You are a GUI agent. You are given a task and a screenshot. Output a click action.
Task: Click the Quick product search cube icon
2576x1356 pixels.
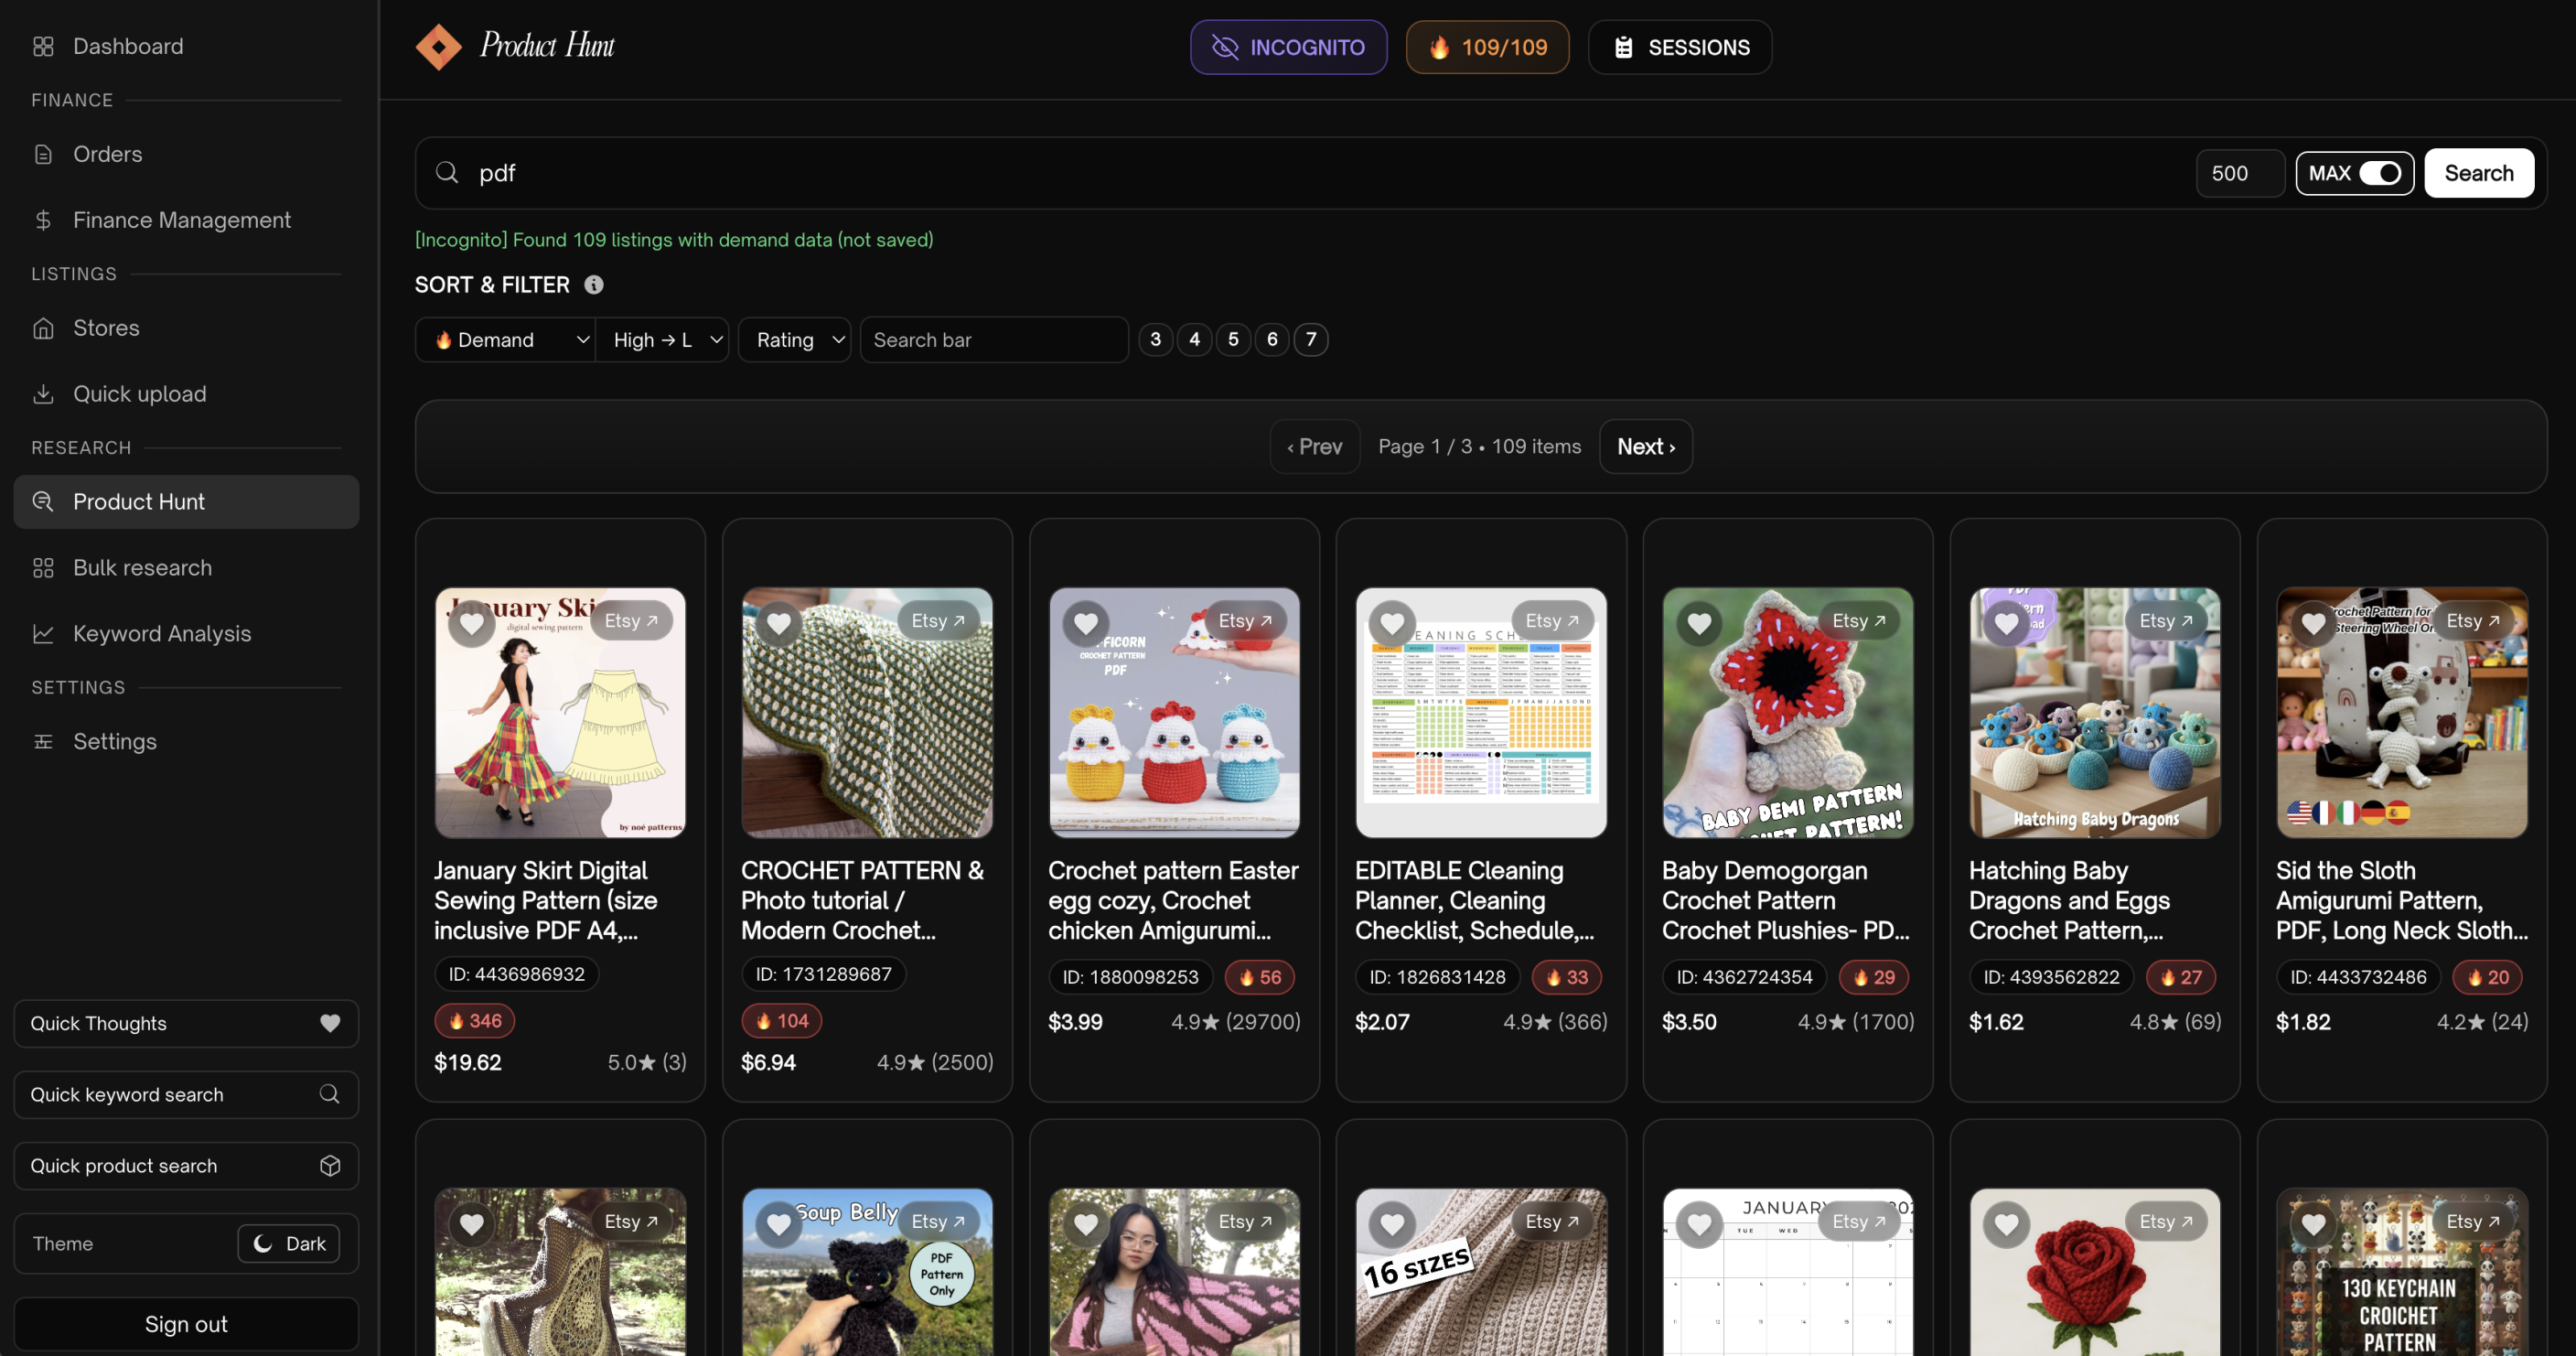329,1165
